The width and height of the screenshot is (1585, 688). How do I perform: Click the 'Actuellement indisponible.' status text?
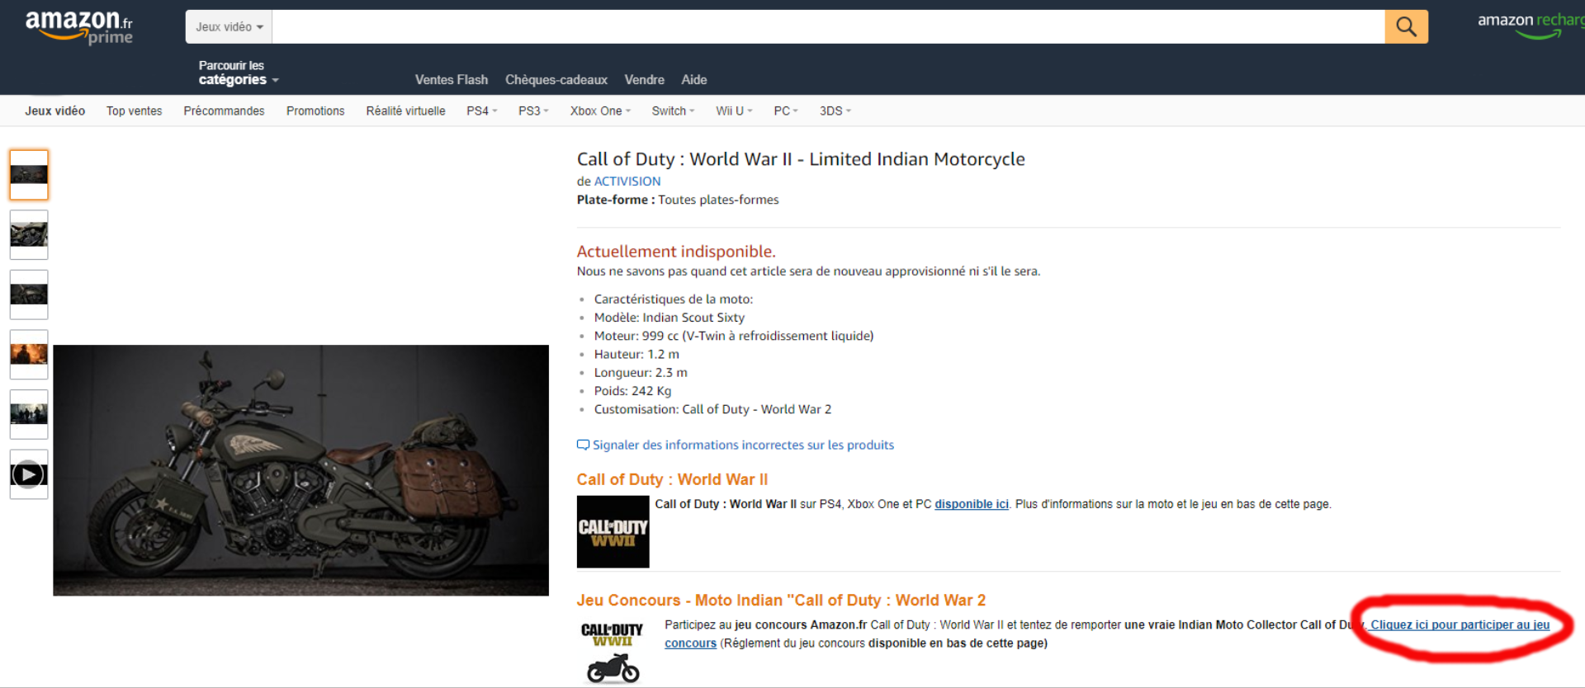(676, 252)
